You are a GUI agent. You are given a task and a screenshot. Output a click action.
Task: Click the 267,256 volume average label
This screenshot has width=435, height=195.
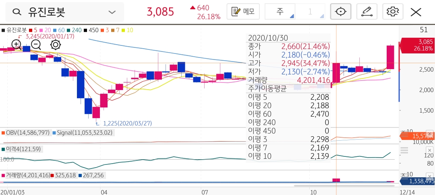point(91,175)
